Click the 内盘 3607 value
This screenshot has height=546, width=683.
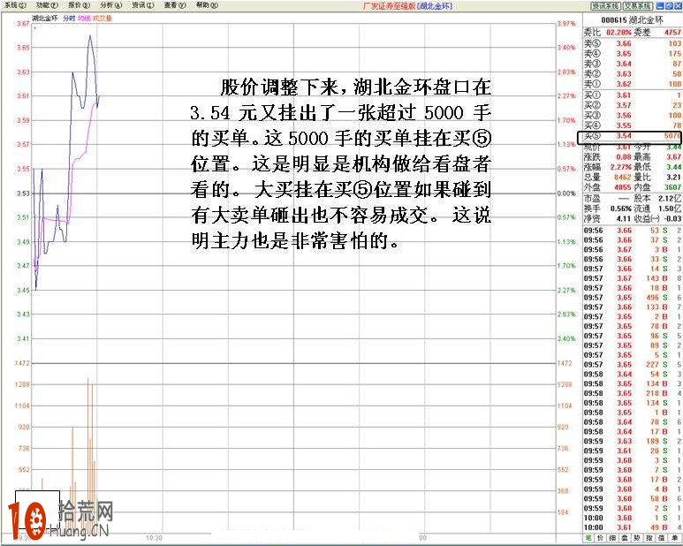point(672,187)
